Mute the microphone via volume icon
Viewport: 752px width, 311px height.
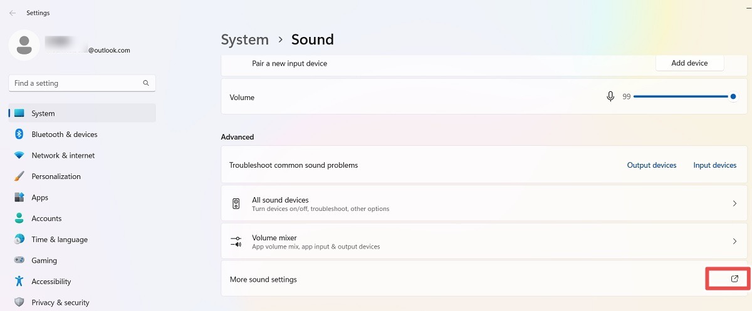610,97
